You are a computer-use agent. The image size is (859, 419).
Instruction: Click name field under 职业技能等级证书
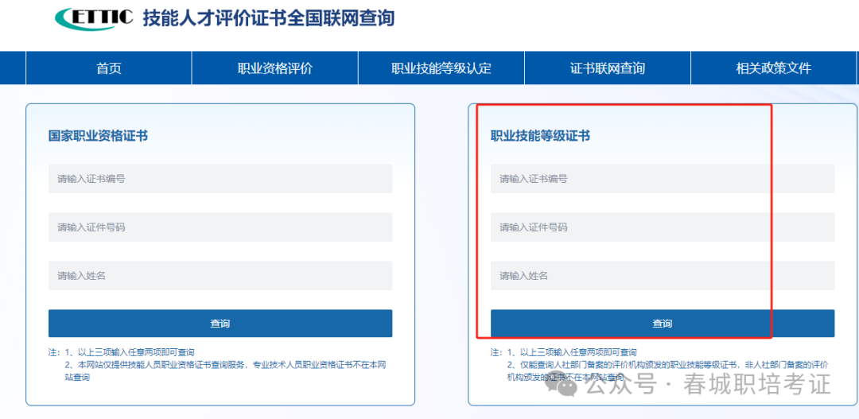click(x=663, y=276)
